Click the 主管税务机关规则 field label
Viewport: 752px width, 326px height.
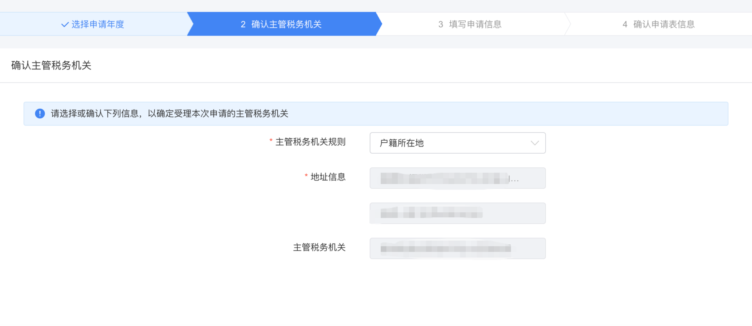point(310,142)
